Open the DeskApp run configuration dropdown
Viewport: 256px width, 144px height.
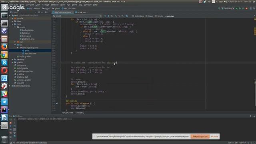[x=228, y=8]
